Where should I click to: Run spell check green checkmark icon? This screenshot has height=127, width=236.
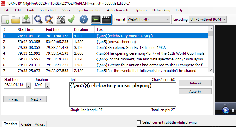pyautogui.click(x=71, y=19)
